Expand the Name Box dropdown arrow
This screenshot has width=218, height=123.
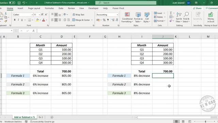point(12,31)
